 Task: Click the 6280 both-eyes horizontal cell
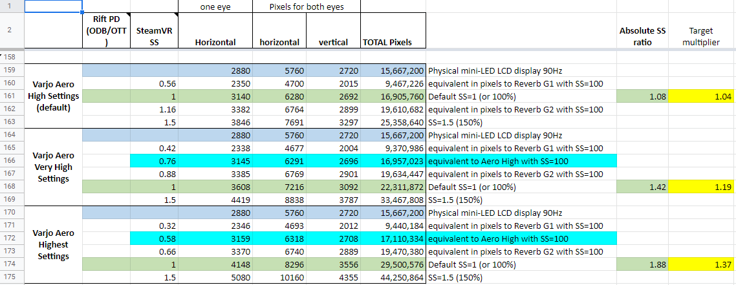pos(279,97)
